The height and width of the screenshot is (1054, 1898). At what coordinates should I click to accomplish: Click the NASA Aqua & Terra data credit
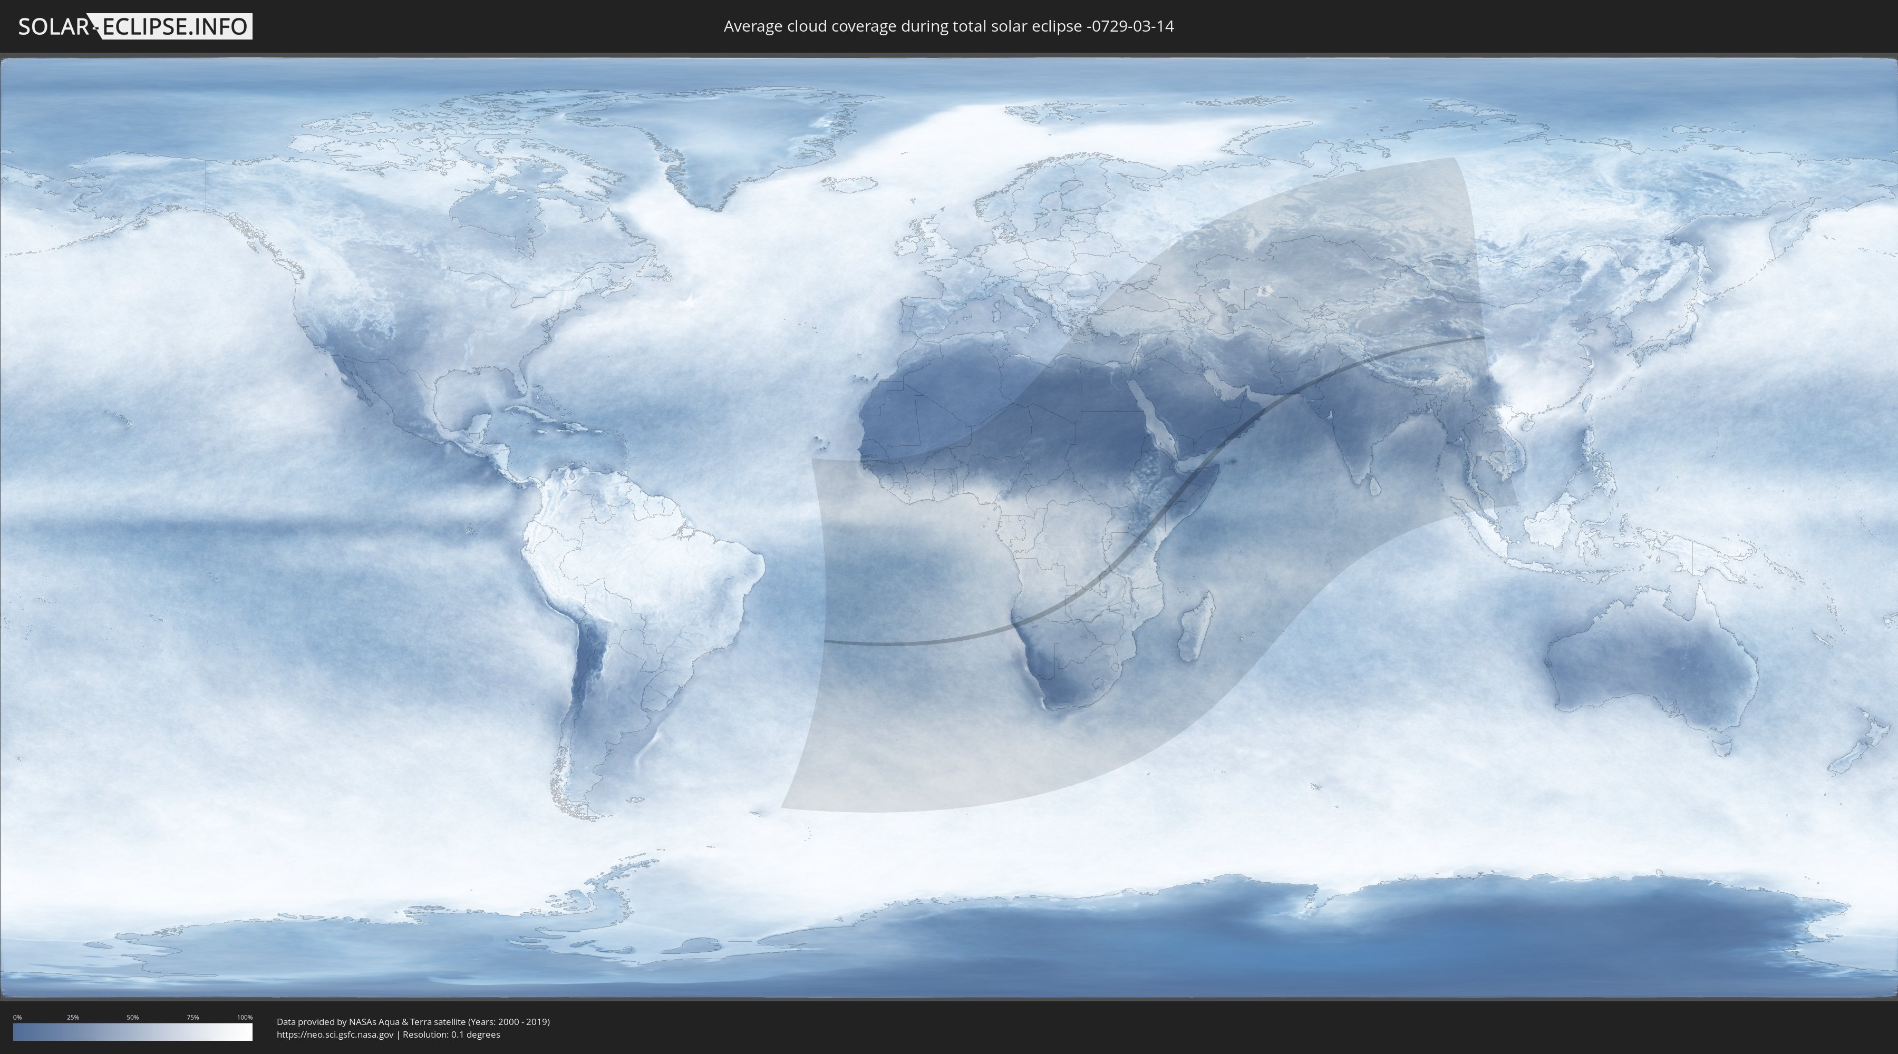tap(413, 1022)
